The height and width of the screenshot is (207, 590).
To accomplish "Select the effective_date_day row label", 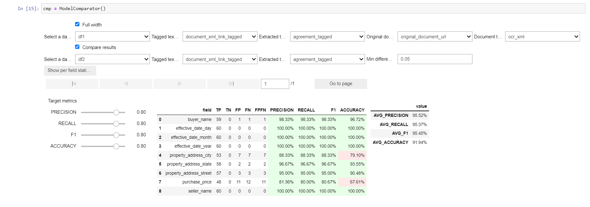I will (x=194, y=128).
